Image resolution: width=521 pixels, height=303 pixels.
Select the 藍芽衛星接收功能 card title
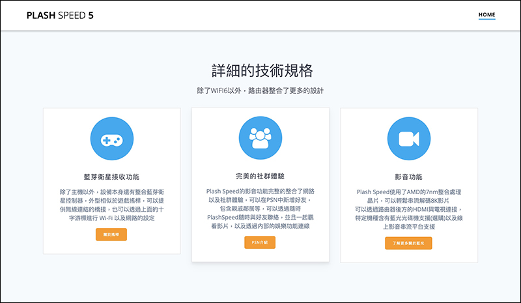[x=111, y=177]
